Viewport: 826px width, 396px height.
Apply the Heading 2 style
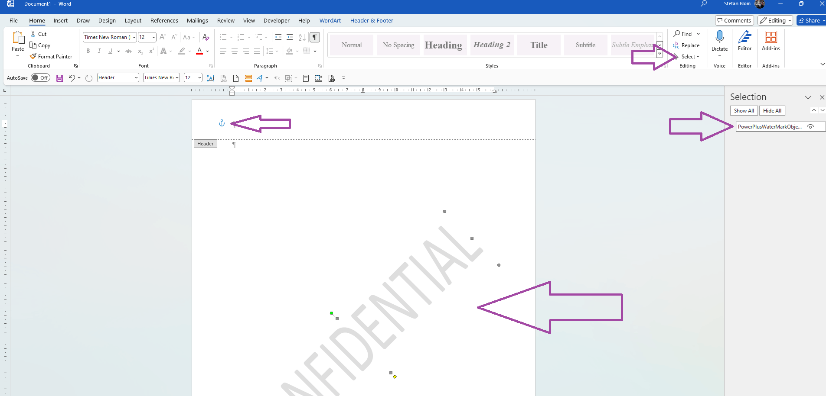click(x=492, y=45)
